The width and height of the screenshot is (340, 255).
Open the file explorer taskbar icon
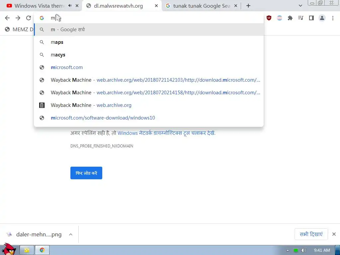tap(27, 250)
